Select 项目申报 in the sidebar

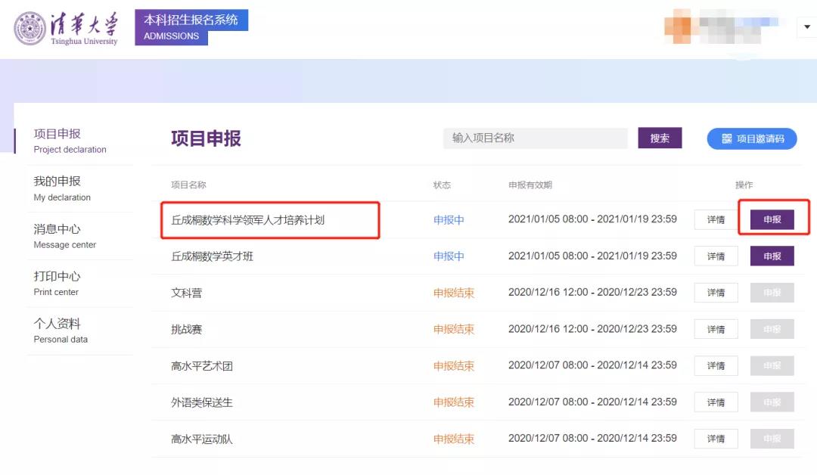[70, 141]
